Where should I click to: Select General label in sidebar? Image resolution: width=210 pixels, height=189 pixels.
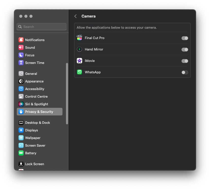tap(31, 74)
